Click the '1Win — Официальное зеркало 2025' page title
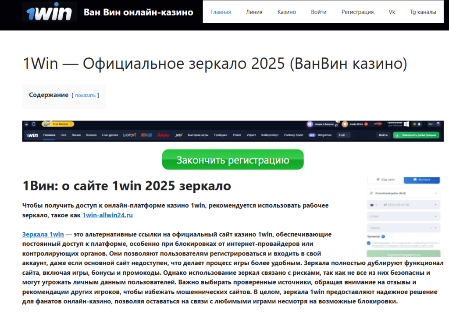This screenshot has height=323, width=449. point(215,64)
